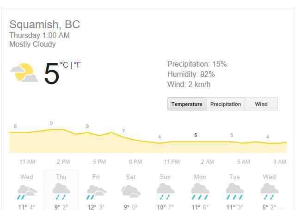This screenshot has width=301, height=210.
Task: Select the Tue heavy rain icon
Action: 235,191
